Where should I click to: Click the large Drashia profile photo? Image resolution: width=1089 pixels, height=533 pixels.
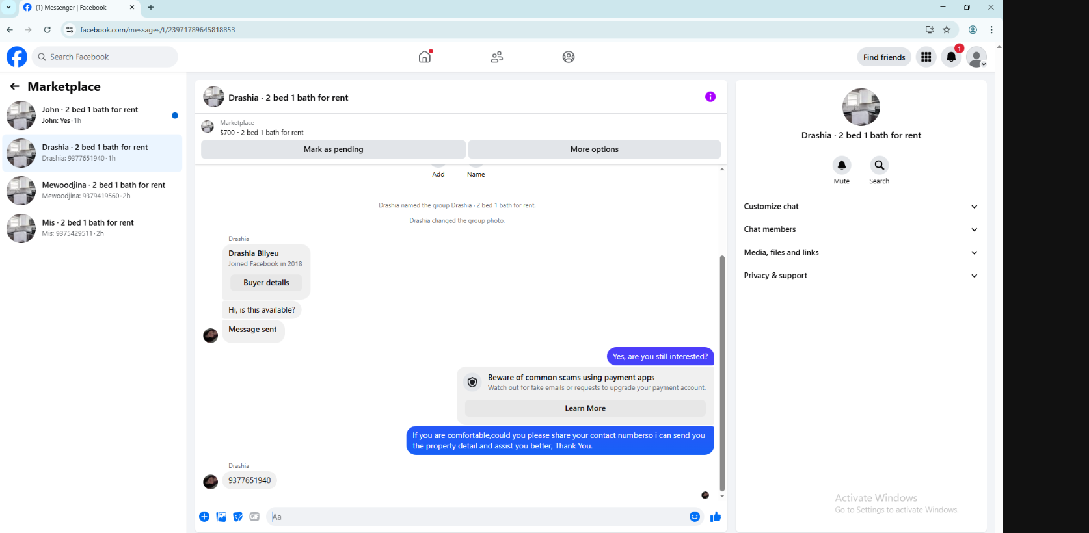(861, 107)
